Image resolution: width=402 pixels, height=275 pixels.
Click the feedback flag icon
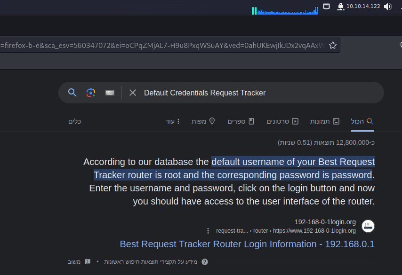click(x=88, y=262)
